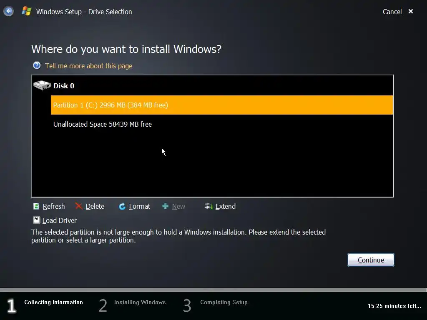Click the blue Format icon

pos(122,206)
